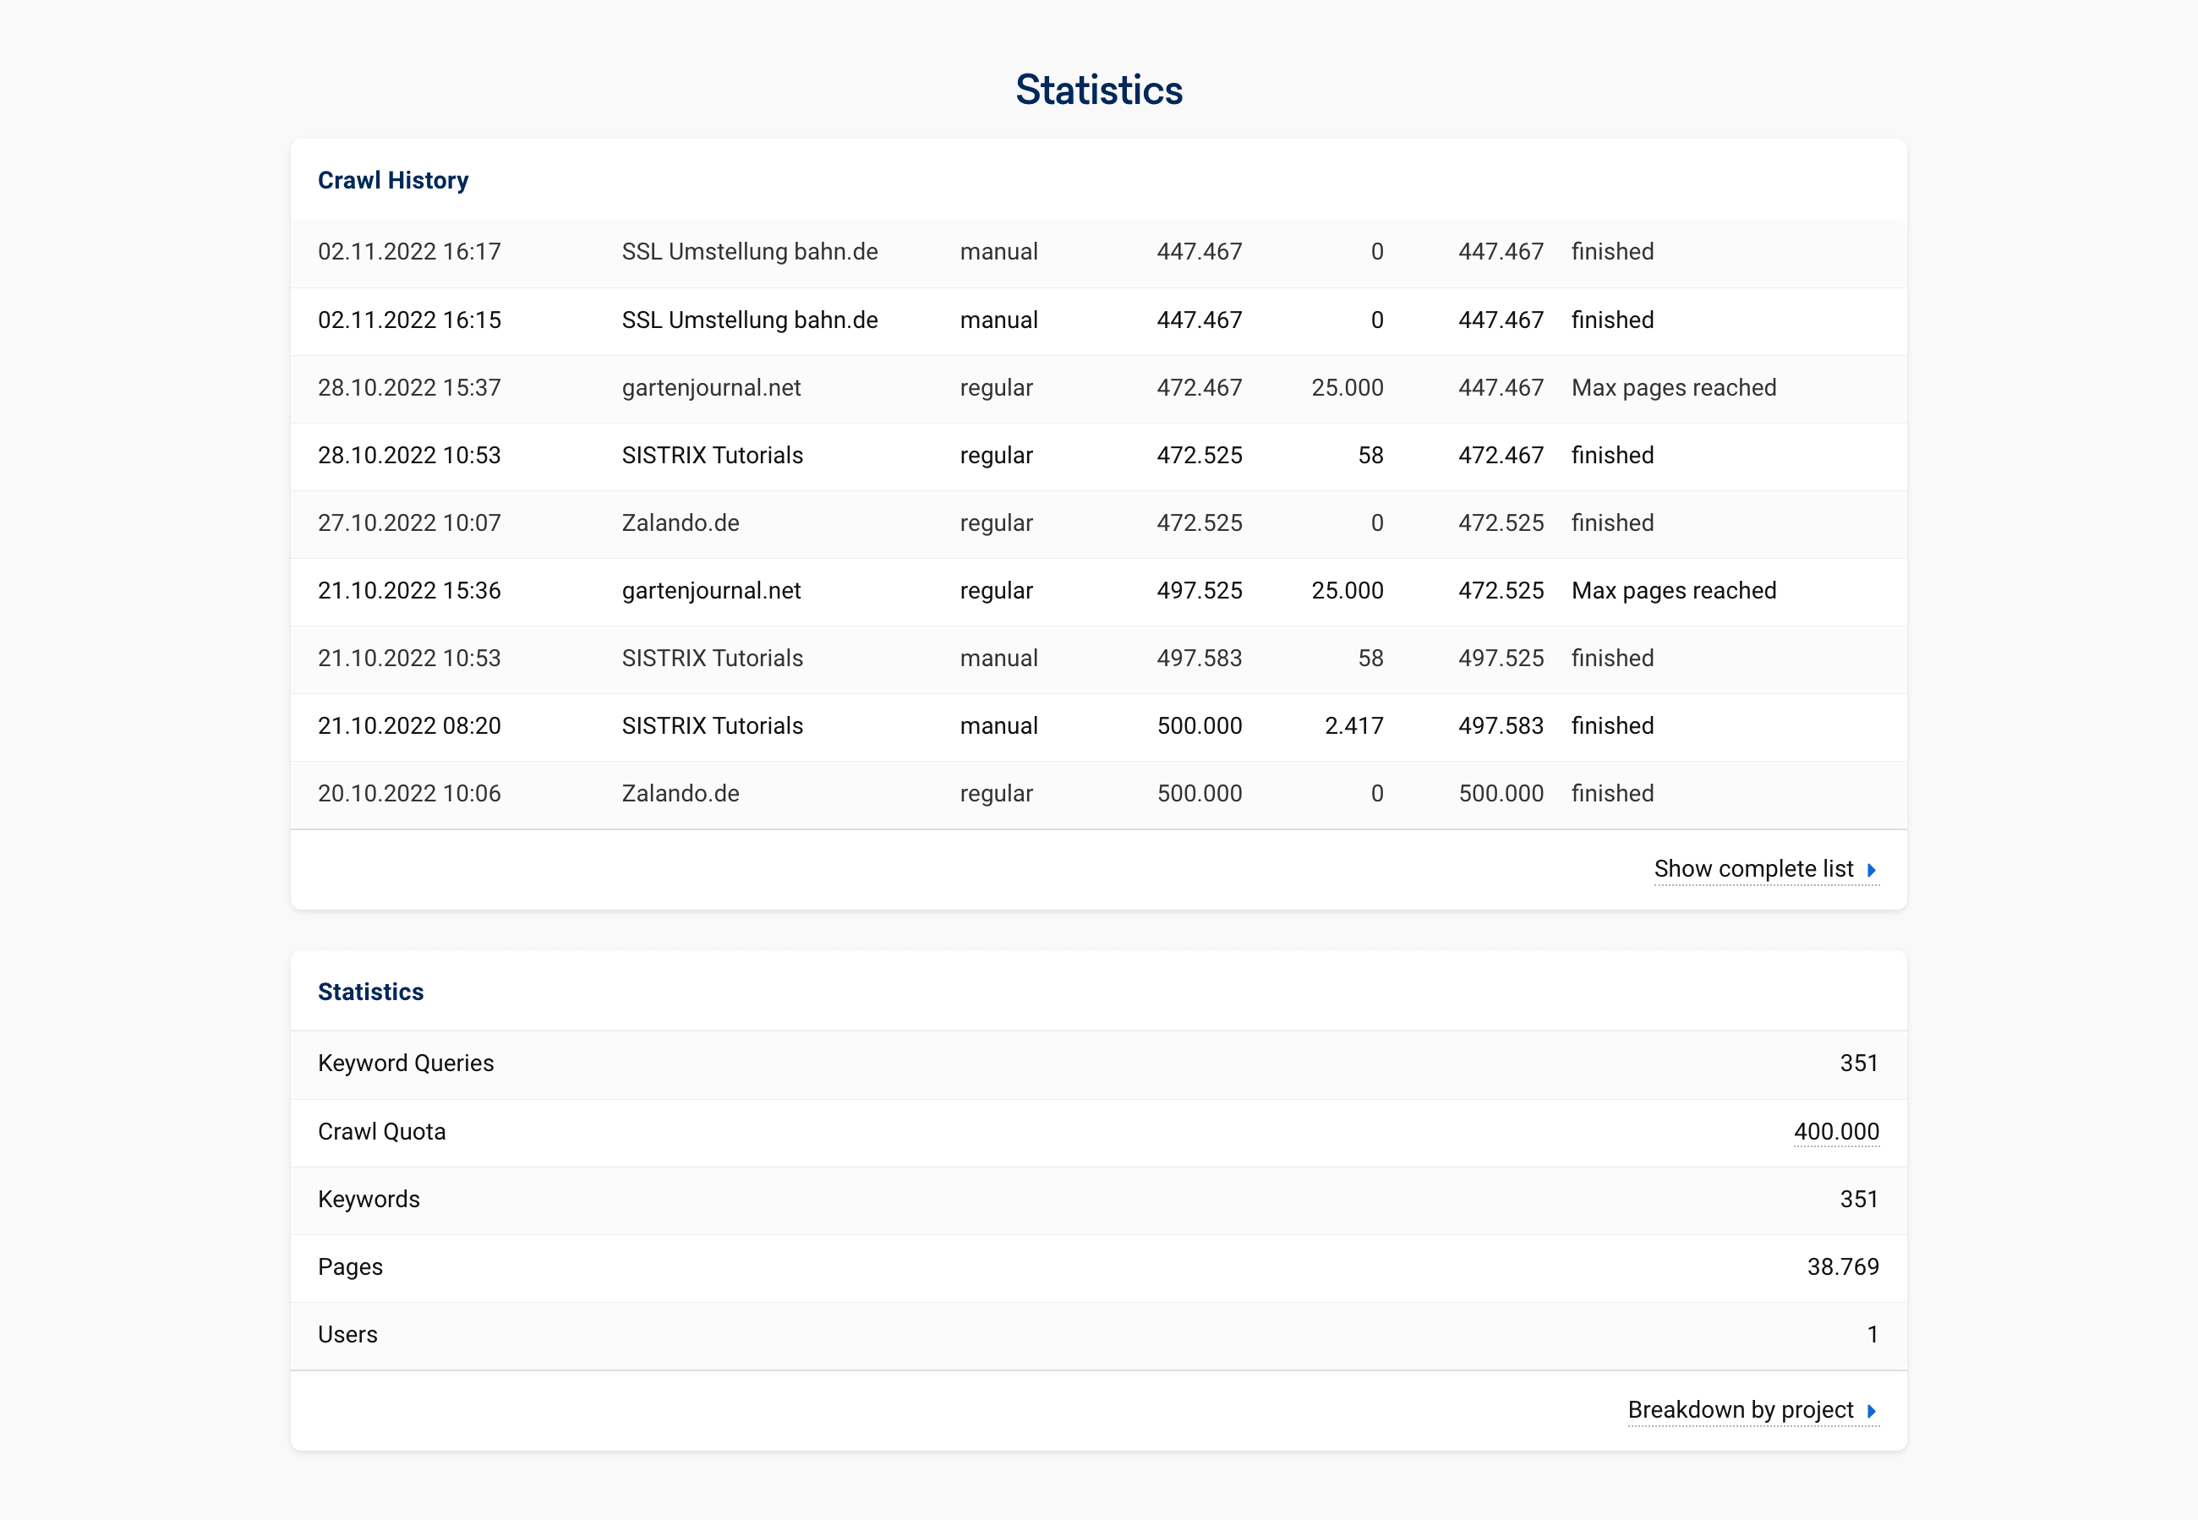
Task: Click the 28.10.2022 10:53 crawl entry
Action: tap(409, 455)
